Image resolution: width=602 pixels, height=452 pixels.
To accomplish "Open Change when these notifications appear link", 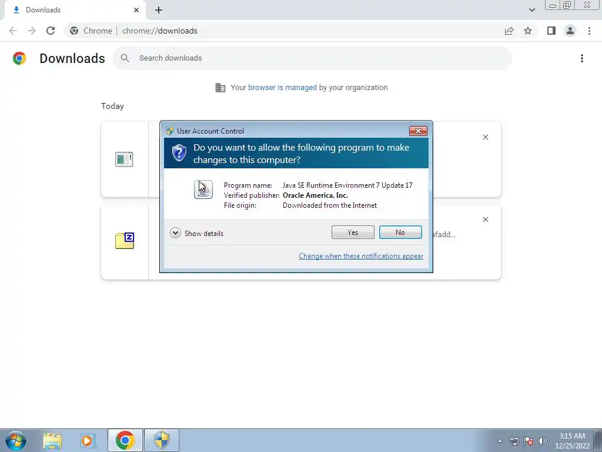I will point(361,256).
